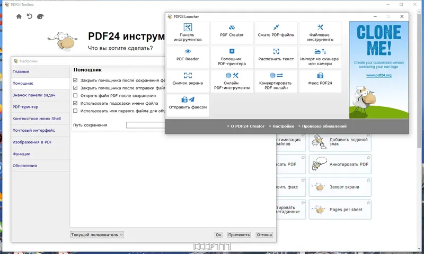The height and width of the screenshot is (254, 424).
Task: Click Применить button
Action: tap(239, 235)
